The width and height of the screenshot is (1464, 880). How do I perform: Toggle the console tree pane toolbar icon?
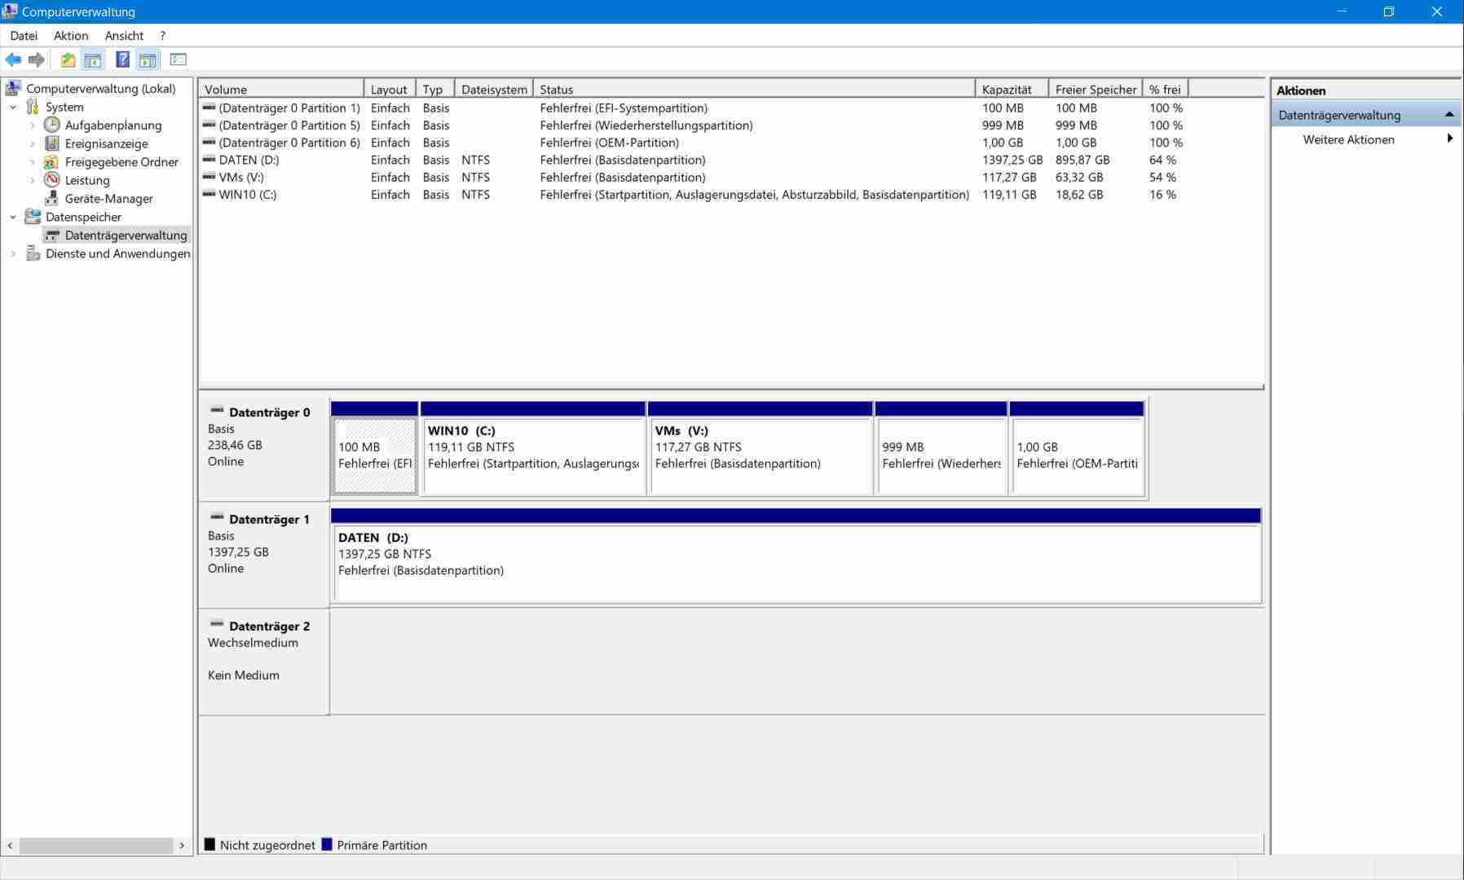pyautogui.click(x=93, y=59)
